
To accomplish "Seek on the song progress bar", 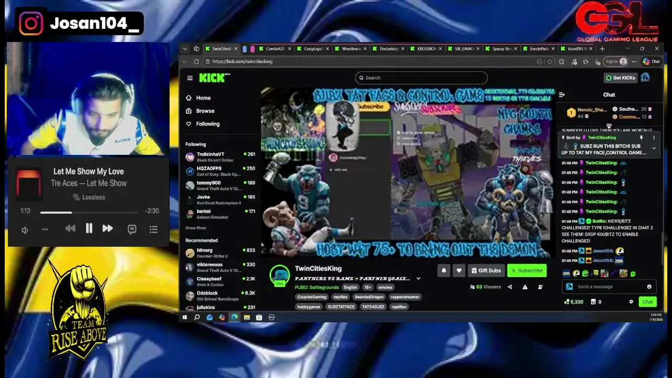I will pos(89,212).
